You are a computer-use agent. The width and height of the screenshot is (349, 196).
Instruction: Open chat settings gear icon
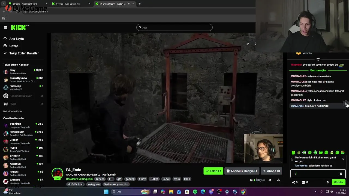(x=327, y=182)
